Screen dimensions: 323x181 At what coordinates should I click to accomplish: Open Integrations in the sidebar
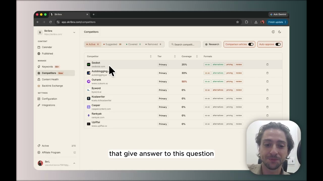pyautogui.click(x=48, y=105)
